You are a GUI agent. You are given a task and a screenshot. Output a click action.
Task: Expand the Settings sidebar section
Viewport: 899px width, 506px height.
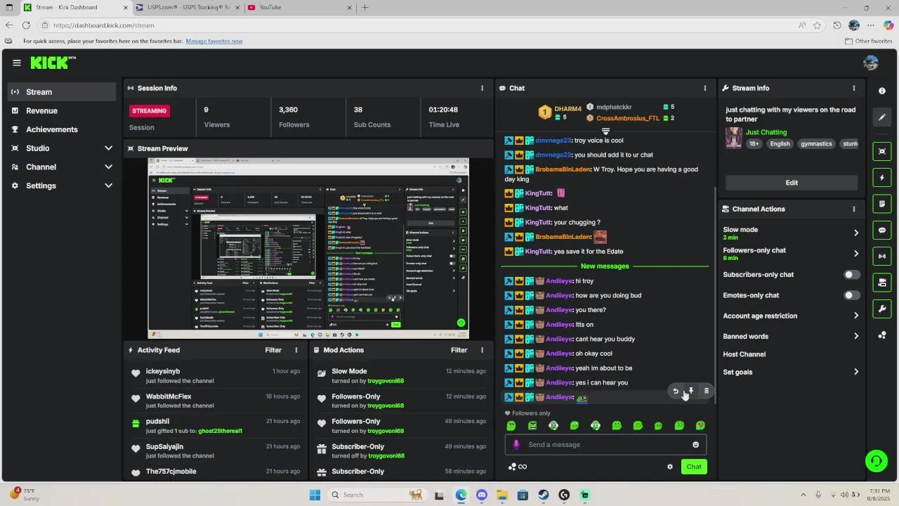(x=108, y=186)
